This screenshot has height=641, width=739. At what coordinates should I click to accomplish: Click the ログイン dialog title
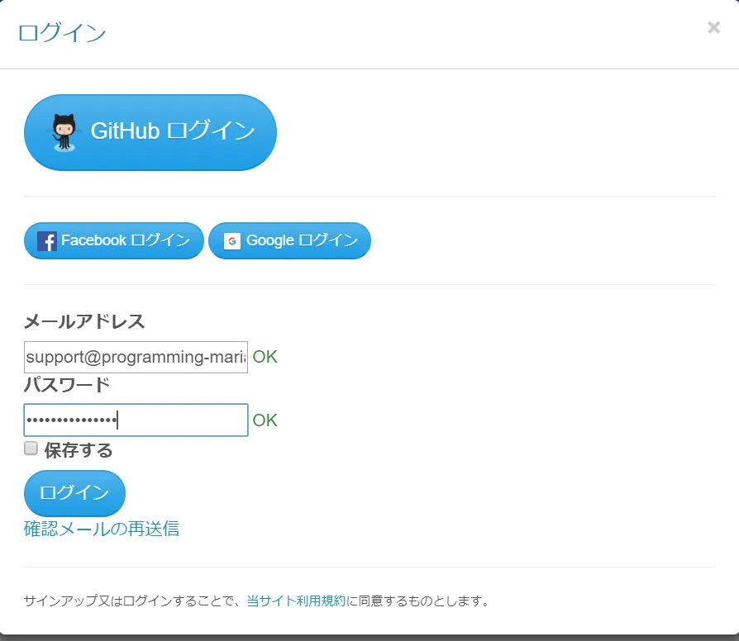tap(62, 32)
